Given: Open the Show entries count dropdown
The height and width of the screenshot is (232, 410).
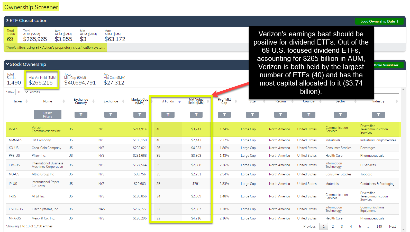Looking at the screenshot, I should [x=22, y=92].
